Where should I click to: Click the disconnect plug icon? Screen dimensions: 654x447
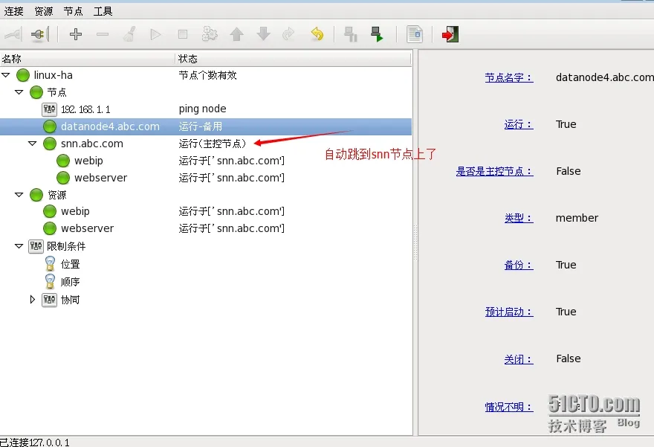point(40,34)
